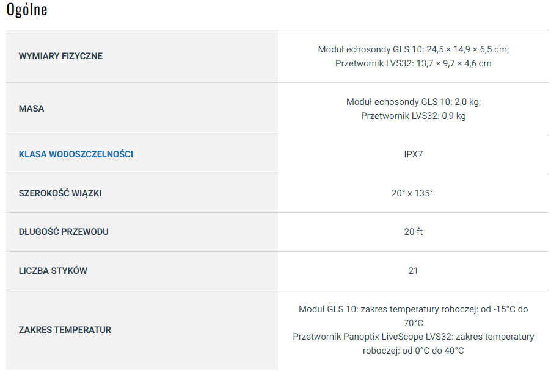Select the LVS32 mass value 0,9 kg
Screen dimensions: 551x372
(413, 116)
